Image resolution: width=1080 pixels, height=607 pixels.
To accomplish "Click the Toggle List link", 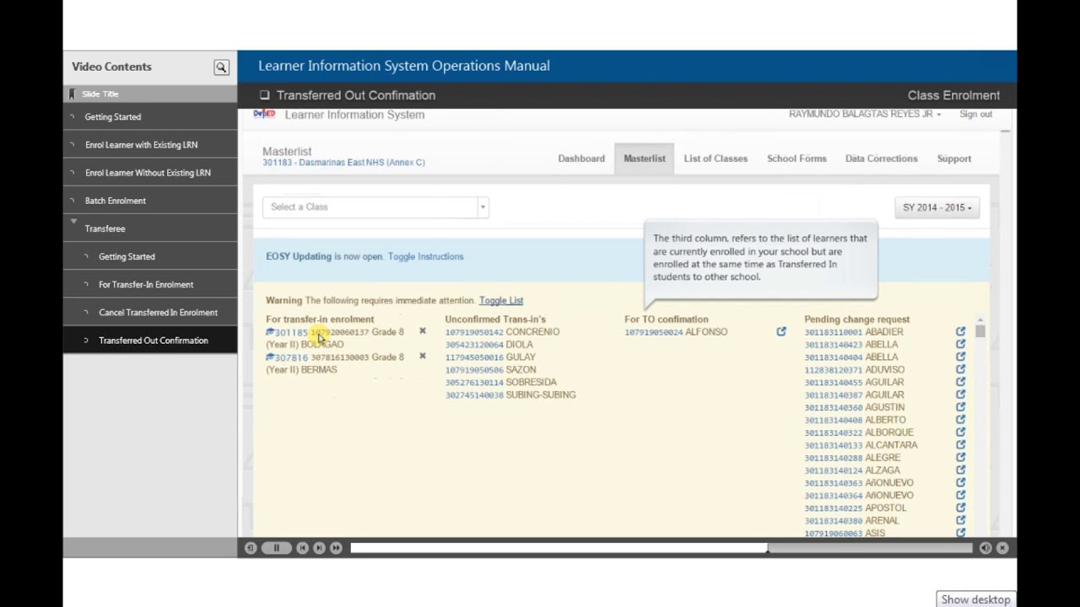I will 501,300.
